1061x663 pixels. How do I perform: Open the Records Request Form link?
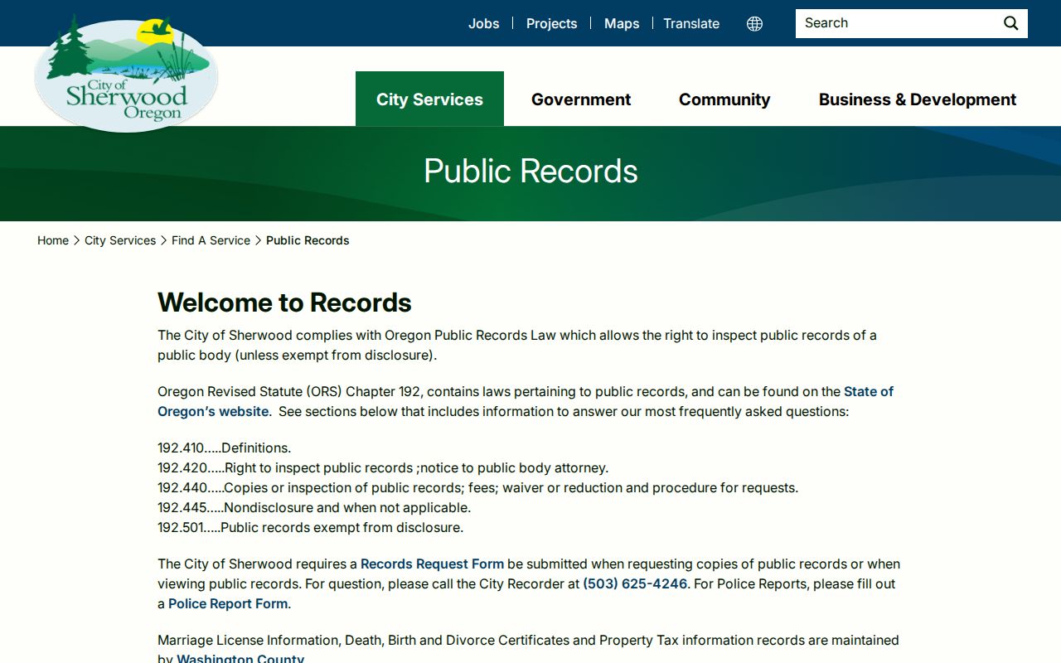point(432,564)
